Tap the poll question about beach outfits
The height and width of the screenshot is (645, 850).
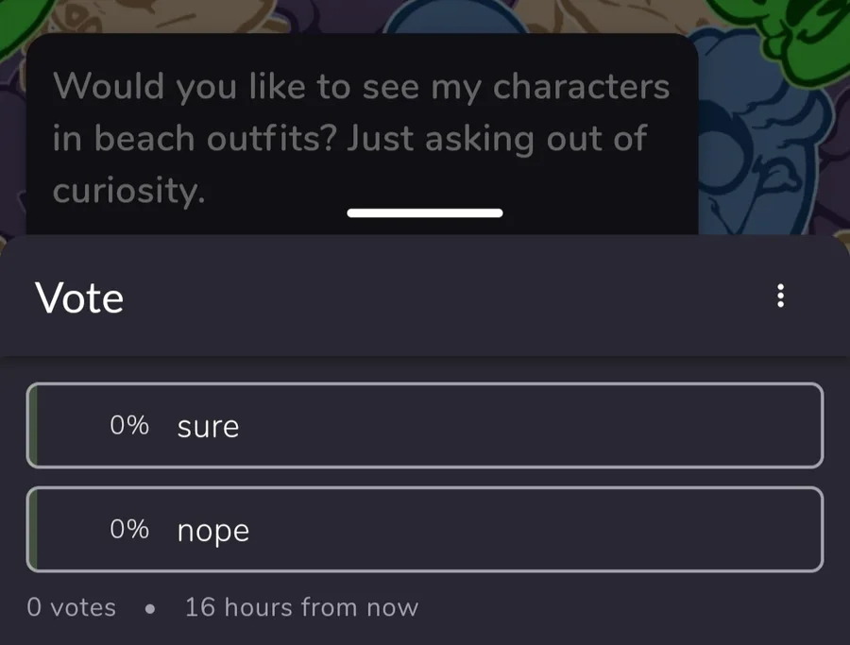click(x=361, y=138)
